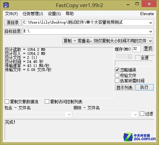Click the 缓存(MB) buffer value field
This screenshot has width=159, height=145.
click(136, 49)
